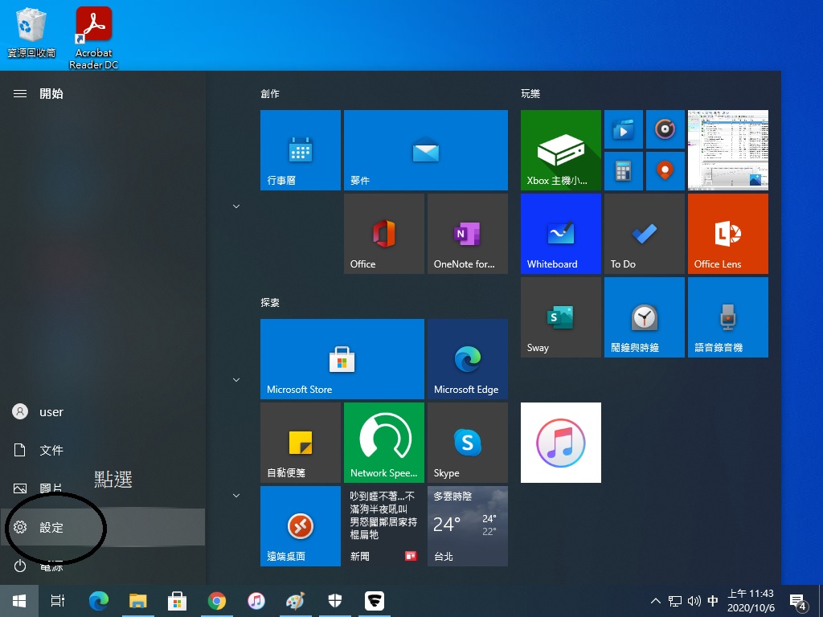Open the small Groove Music tile
Screen dimensions: 823x617
[665, 129]
